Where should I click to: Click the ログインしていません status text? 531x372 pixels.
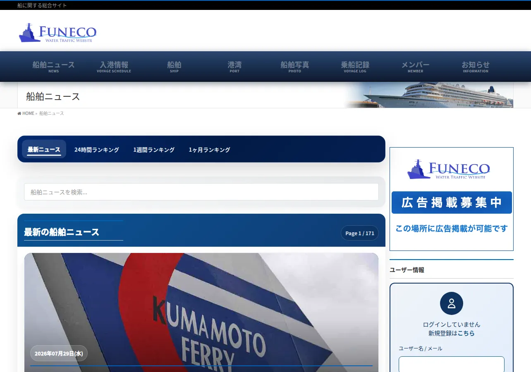click(x=452, y=324)
